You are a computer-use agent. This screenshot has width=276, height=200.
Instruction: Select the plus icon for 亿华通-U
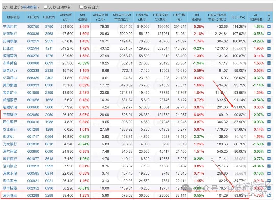[269, 78]
